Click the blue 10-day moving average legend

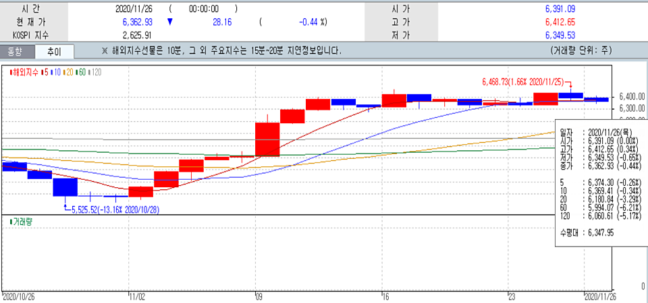point(56,73)
